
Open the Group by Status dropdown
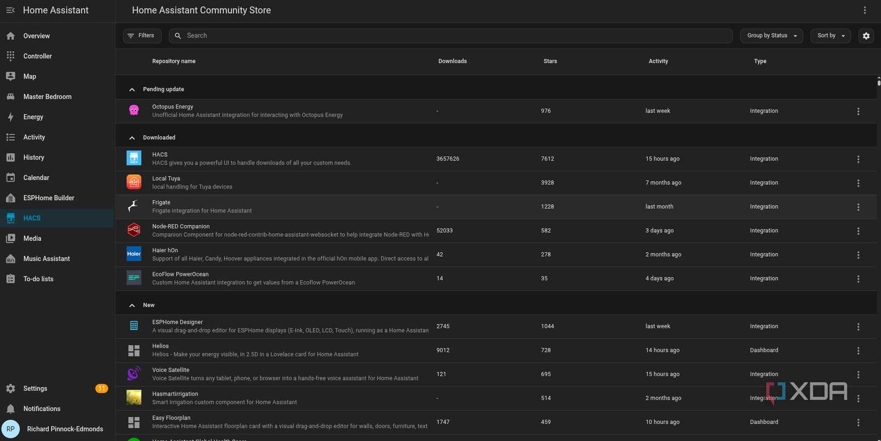(x=772, y=36)
